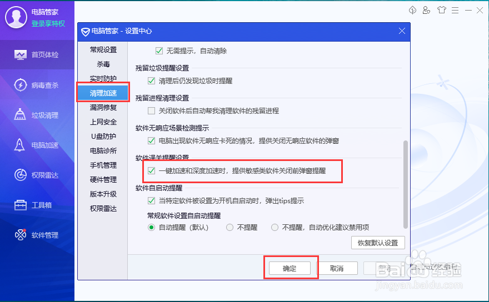Select the 漏洞修复 settings tab
The height and width of the screenshot is (302, 489).
point(103,108)
